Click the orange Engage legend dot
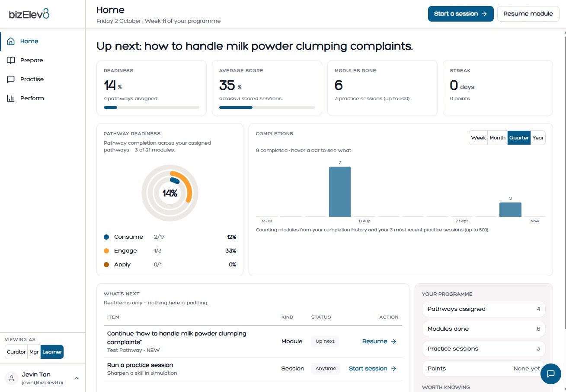Screen dimensions: 566x392 coord(106,251)
